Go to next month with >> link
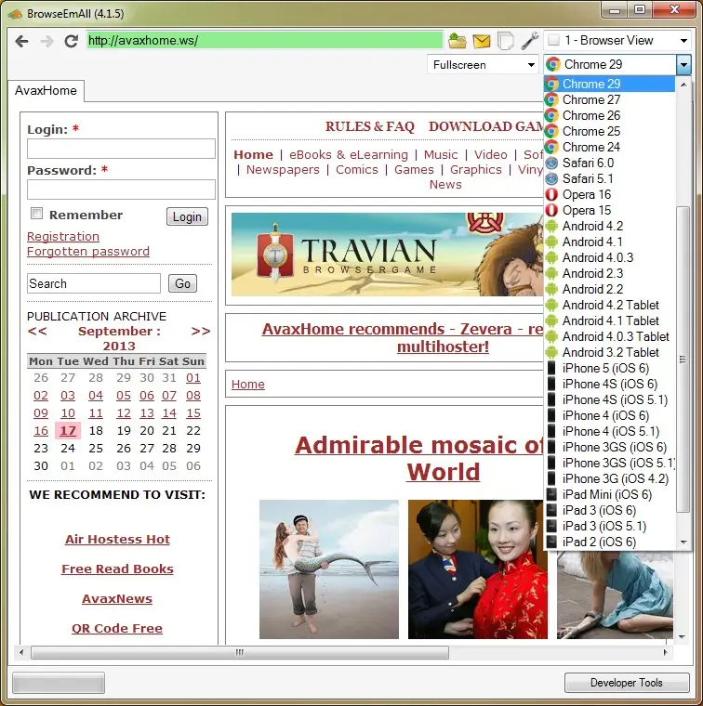The height and width of the screenshot is (706, 703). pyautogui.click(x=201, y=331)
